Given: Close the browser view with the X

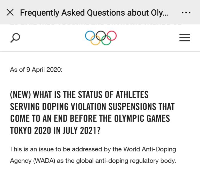Looking at the screenshot, I should [x=10, y=13].
